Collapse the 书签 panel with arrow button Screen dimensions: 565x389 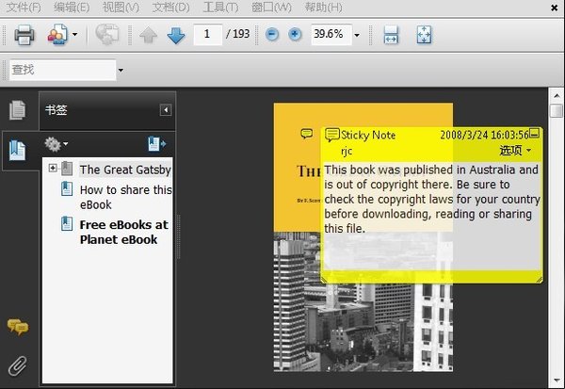coord(166,110)
